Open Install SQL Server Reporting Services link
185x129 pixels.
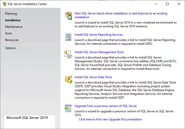click(x=99, y=35)
